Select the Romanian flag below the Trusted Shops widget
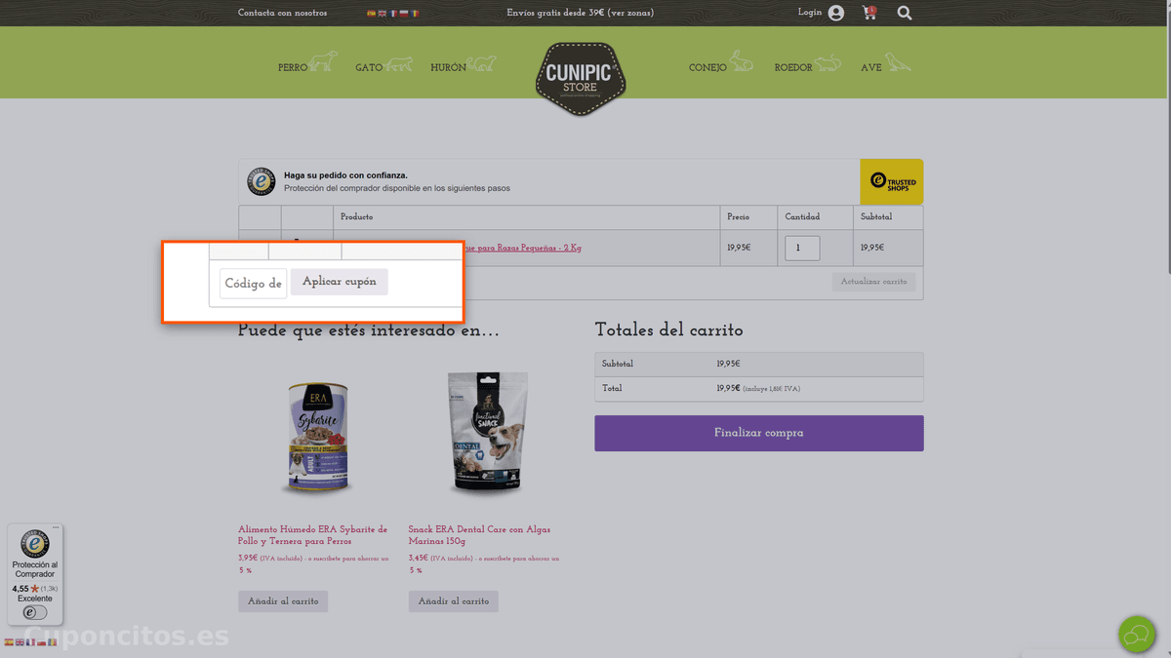 tap(52, 642)
